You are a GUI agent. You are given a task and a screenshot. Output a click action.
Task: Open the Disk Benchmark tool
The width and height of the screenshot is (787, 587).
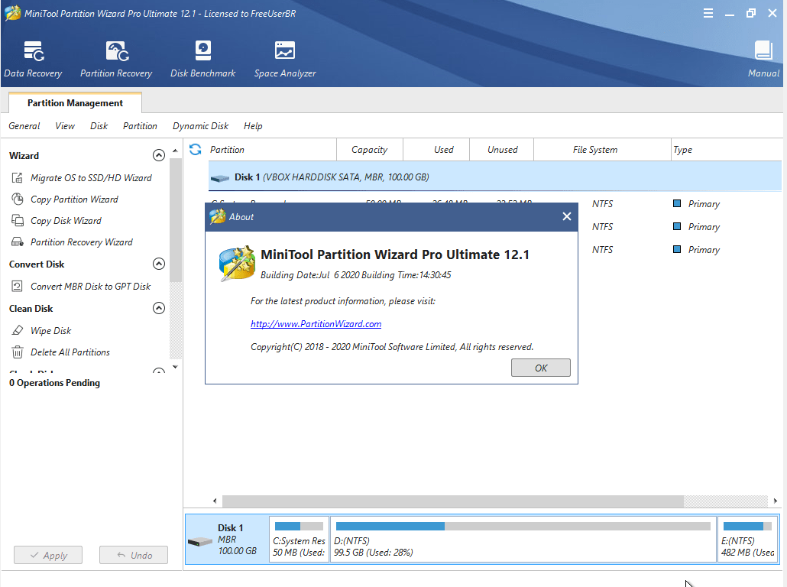[x=202, y=60]
